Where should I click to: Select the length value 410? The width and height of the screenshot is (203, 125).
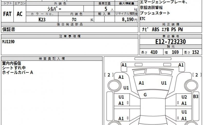point(154,52)
